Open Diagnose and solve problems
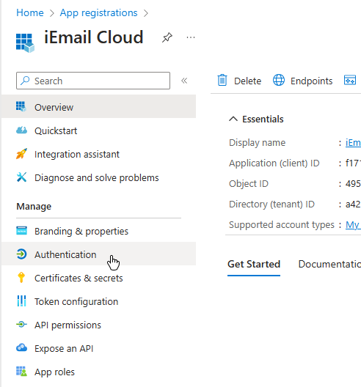This screenshot has width=361, height=387. [x=98, y=177]
